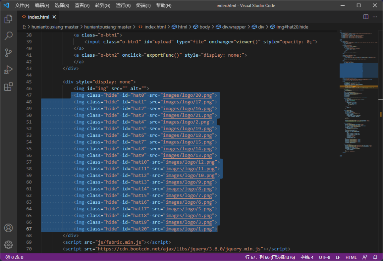Screen dimensions: 383x261
Task: Click the minimap slider highlighted region
Action: [x=358, y=70]
